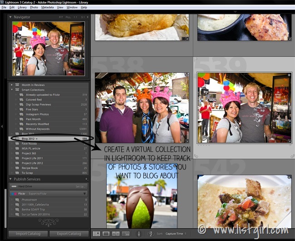Select the Painter spray can tool

coord(151,234)
